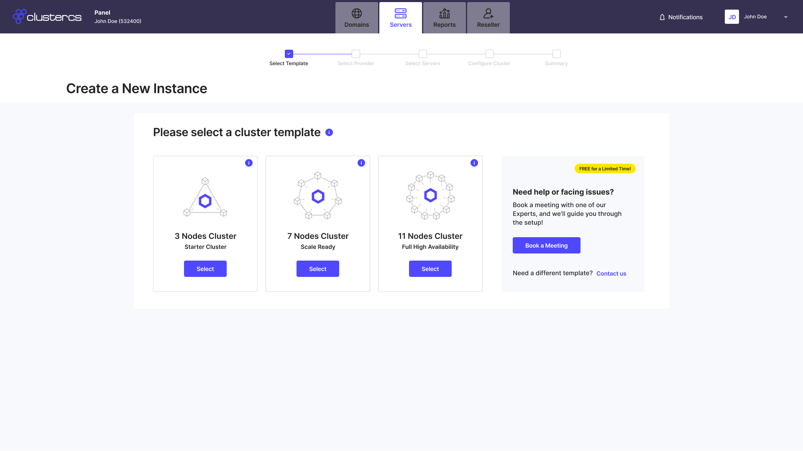Click the ClusterCS logo

47,17
